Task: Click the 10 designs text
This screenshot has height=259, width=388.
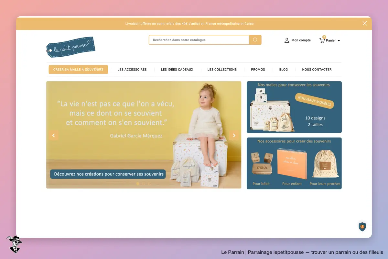Action: click(315, 118)
